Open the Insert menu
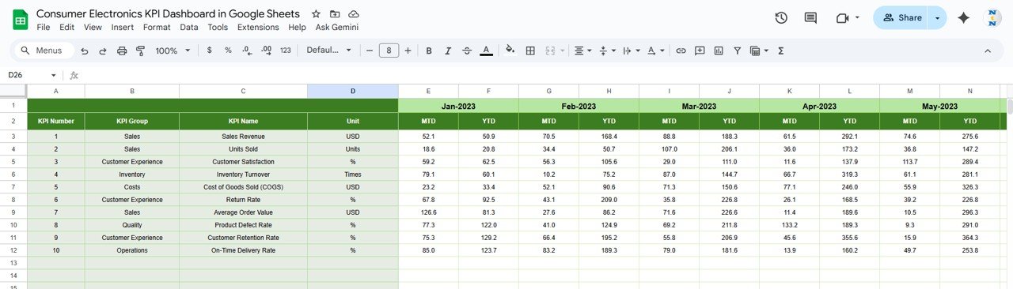This screenshot has height=289, width=1013. [123, 27]
